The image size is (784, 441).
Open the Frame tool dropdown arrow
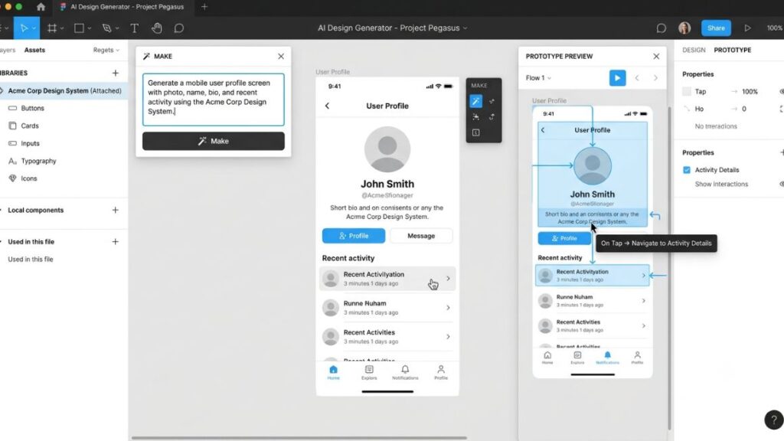[62, 28]
